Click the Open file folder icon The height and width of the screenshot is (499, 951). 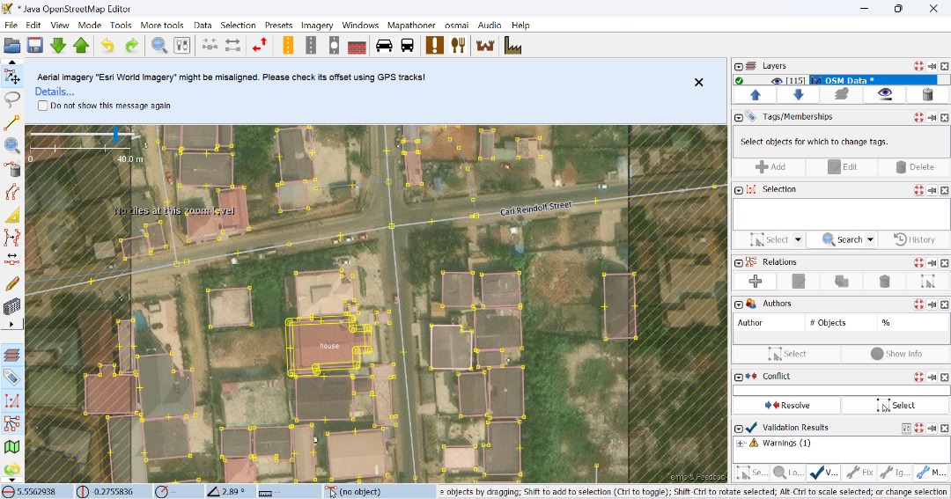(11, 46)
